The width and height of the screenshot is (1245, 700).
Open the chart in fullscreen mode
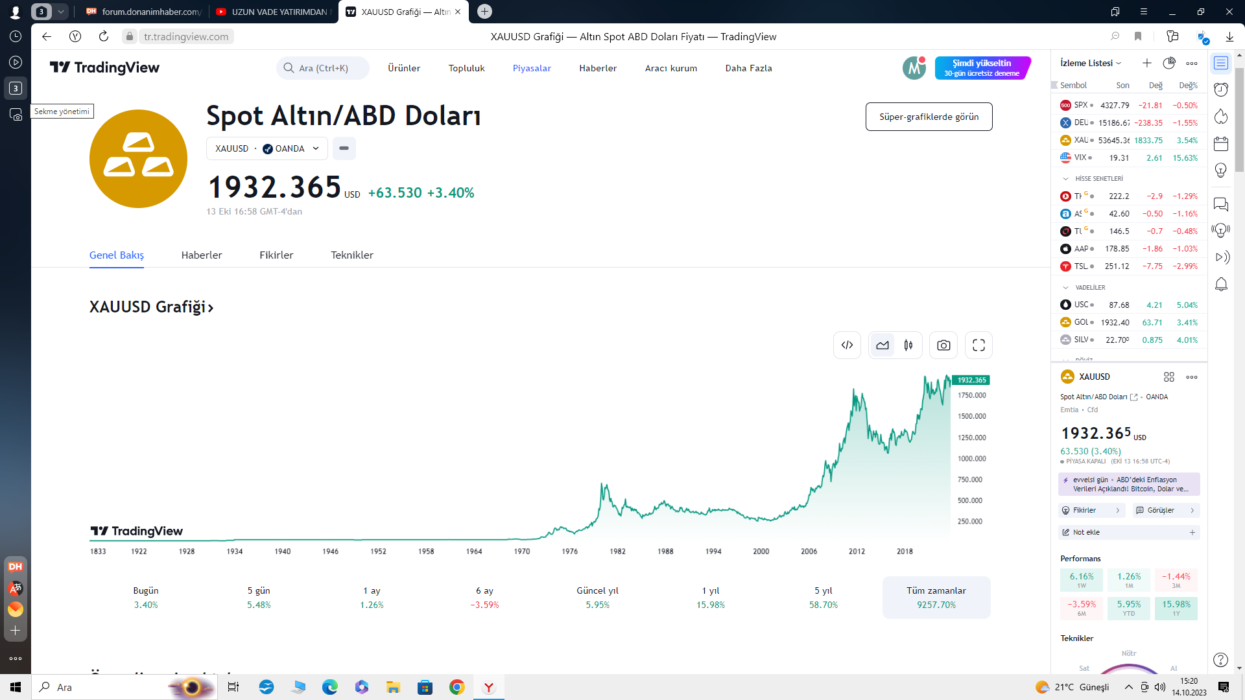(x=979, y=345)
